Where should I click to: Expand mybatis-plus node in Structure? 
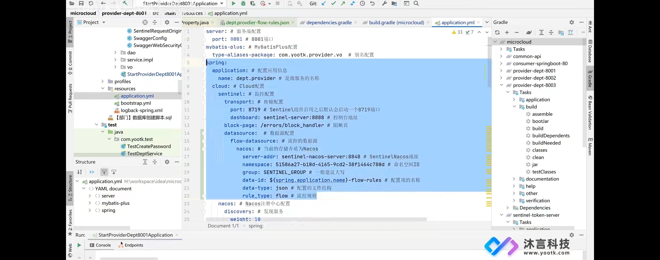coord(90,203)
